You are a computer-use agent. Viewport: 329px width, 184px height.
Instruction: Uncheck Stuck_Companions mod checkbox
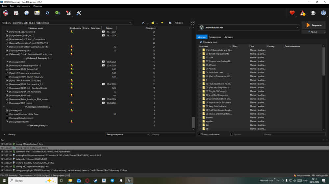coord(7,39)
